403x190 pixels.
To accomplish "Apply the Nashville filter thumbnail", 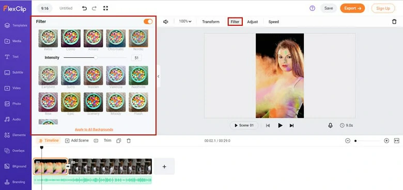I will (138, 76).
